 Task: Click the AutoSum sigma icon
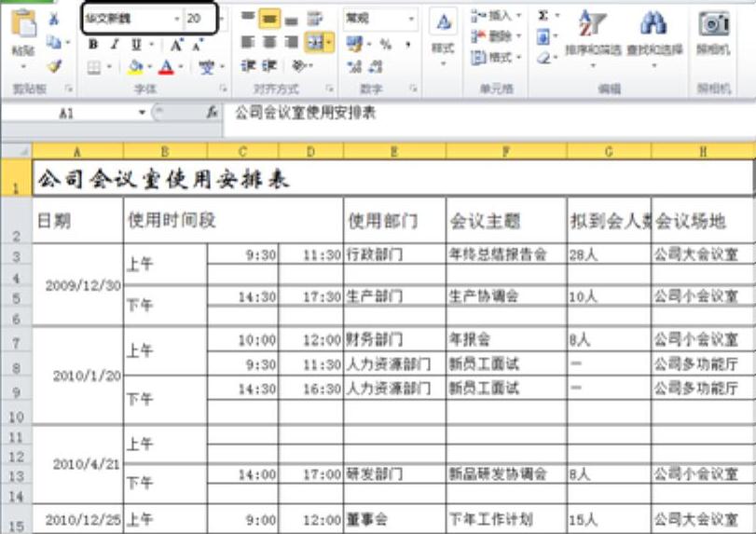pos(543,16)
